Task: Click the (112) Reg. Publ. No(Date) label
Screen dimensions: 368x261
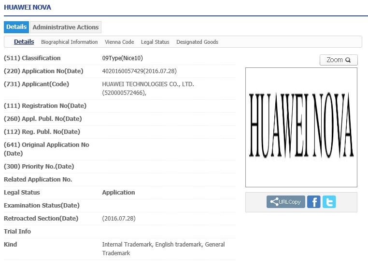Action: point(42,132)
